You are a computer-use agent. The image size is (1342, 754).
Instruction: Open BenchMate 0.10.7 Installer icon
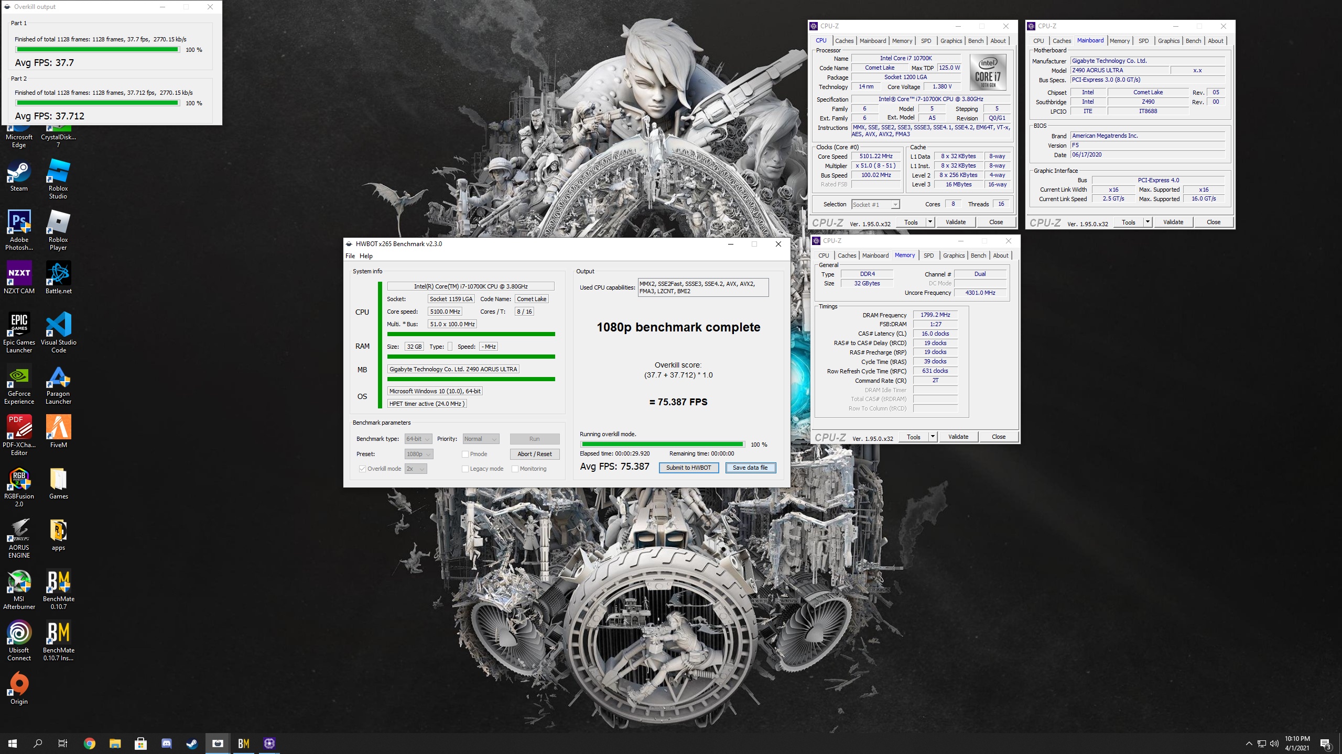[x=58, y=641]
